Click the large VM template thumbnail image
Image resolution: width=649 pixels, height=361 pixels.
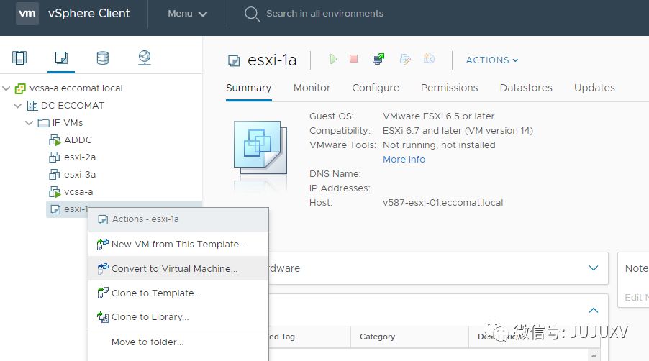click(260, 147)
